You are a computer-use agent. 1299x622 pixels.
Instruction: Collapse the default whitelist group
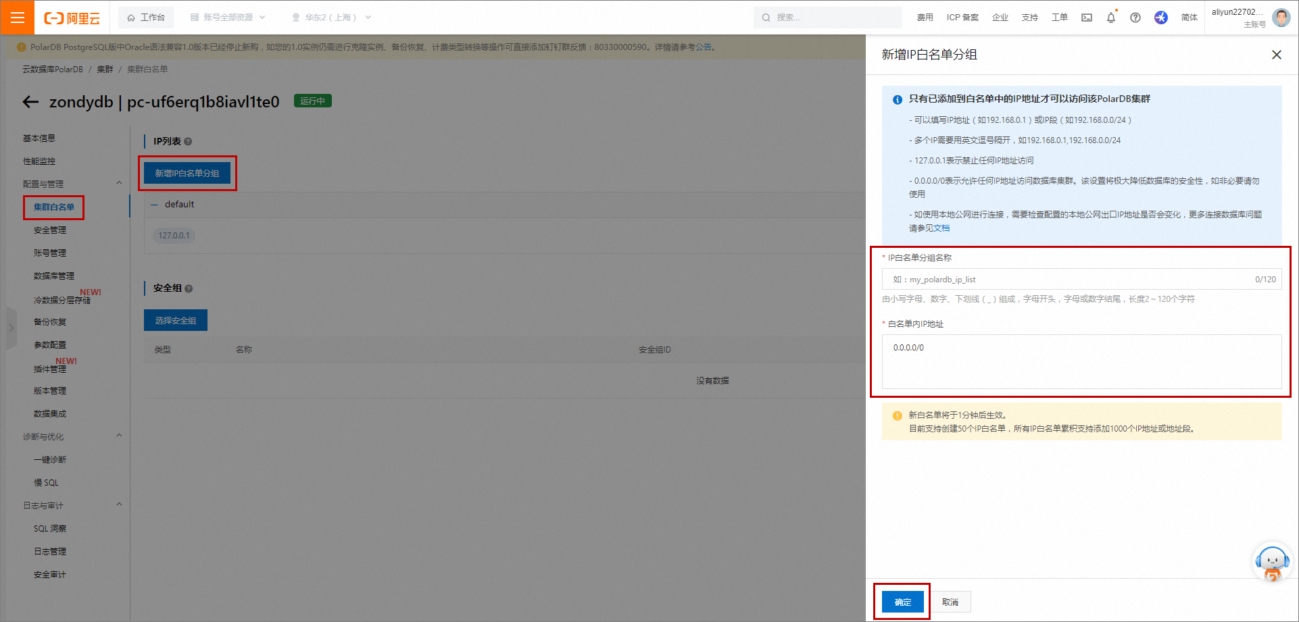coord(154,205)
